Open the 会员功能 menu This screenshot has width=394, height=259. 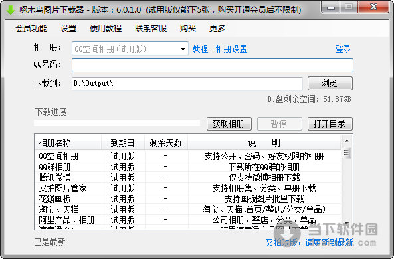pos(31,28)
